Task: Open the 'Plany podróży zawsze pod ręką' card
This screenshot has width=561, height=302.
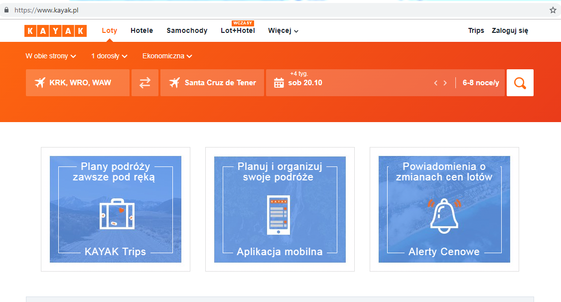Action: tap(116, 209)
